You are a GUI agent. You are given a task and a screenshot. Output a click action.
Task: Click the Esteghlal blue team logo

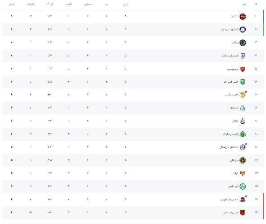point(243,108)
